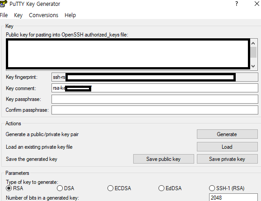Click Save public key
Image resolution: width=261 pixels, height=201 pixels.
coord(163,159)
